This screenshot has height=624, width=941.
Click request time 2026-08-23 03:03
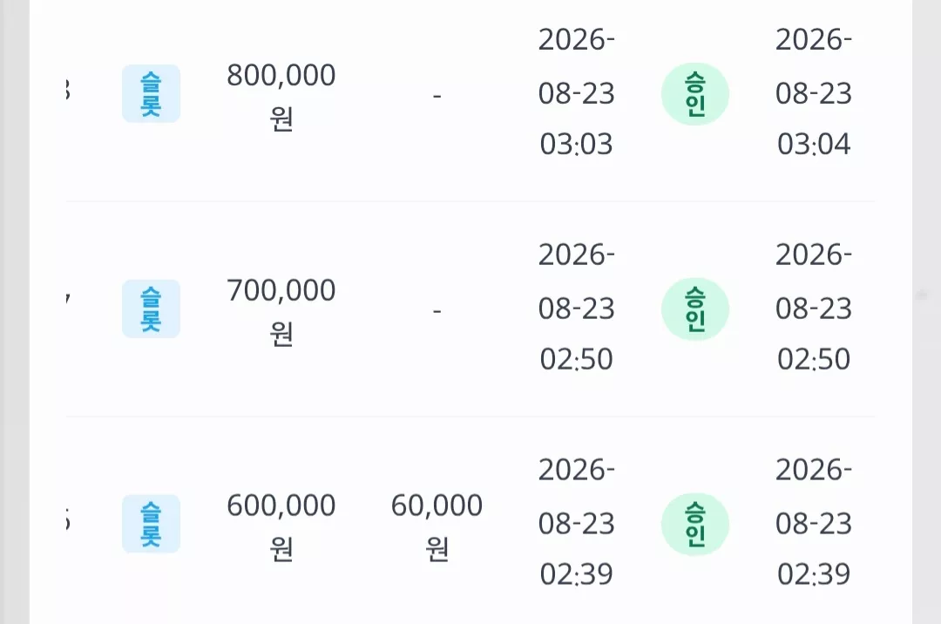[x=576, y=92]
